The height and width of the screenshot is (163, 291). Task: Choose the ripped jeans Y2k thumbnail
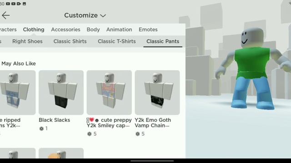click(18, 92)
